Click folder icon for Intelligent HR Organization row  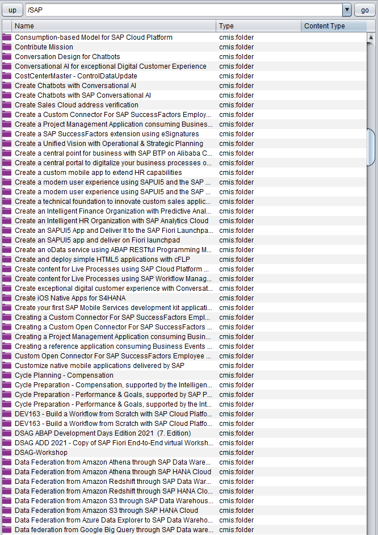coord(7,221)
